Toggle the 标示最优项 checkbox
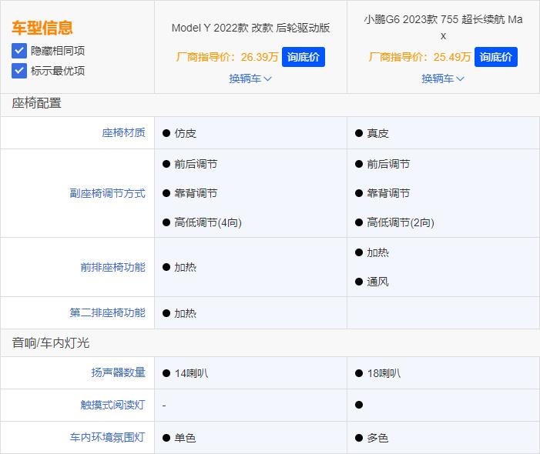540x454 pixels. [19, 71]
